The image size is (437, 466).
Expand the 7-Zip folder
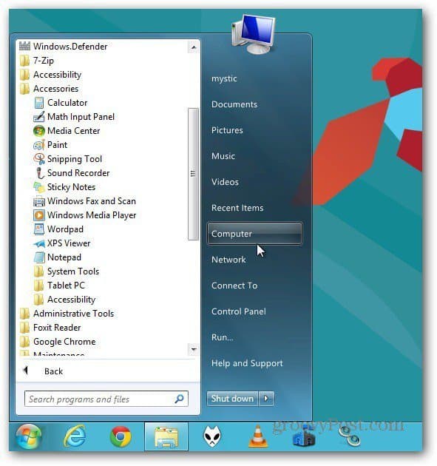point(37,61)
